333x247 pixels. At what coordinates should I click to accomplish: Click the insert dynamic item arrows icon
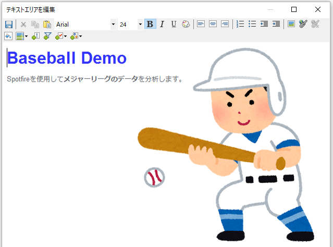click(x=75, y=36)
